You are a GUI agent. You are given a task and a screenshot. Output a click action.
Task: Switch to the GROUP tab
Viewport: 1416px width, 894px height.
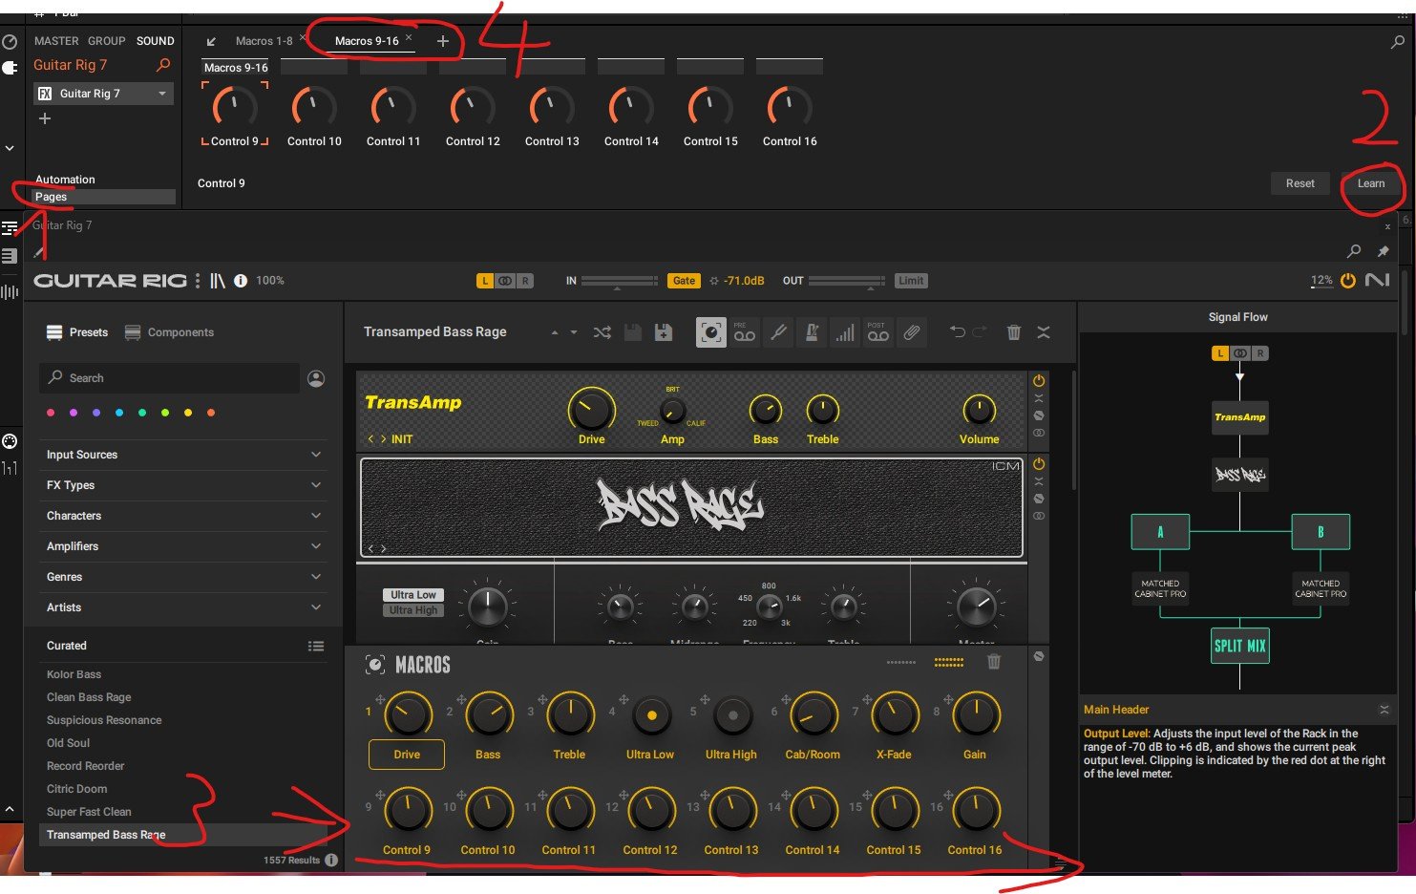tap(107, 41)
